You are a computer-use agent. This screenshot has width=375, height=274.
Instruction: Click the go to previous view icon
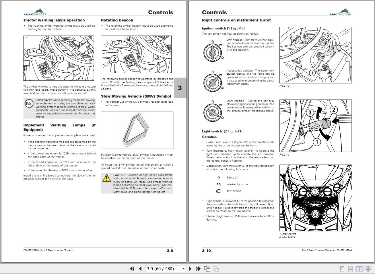coord(207,269)
